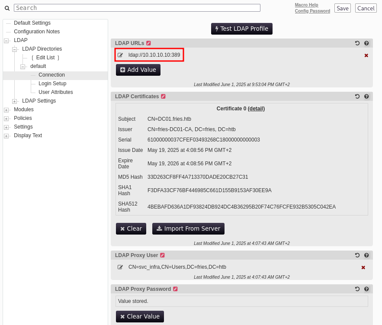Click the CN=DC01.fries.htb subject value

(169, 119)
